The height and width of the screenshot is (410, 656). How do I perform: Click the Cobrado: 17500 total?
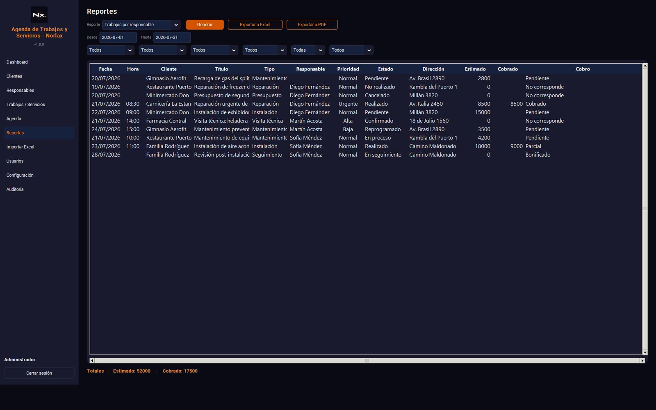(180, 371)
